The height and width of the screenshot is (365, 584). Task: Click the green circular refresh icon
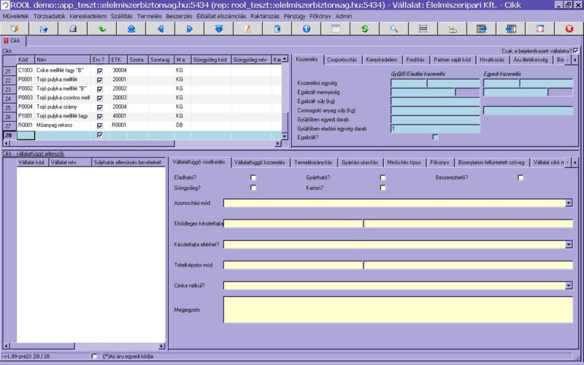pyautogui.click(x=364, y=28)
